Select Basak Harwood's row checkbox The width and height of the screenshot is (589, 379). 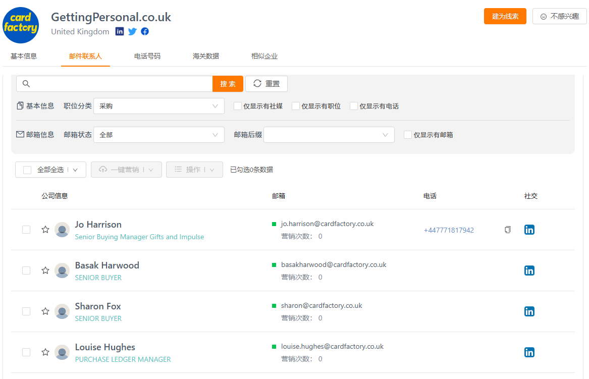(26, 270)
